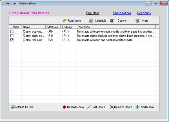This screenshot has width=169, height=122.
Task: Click the Edit Macro pencil icon
Action: click(89, 107)
